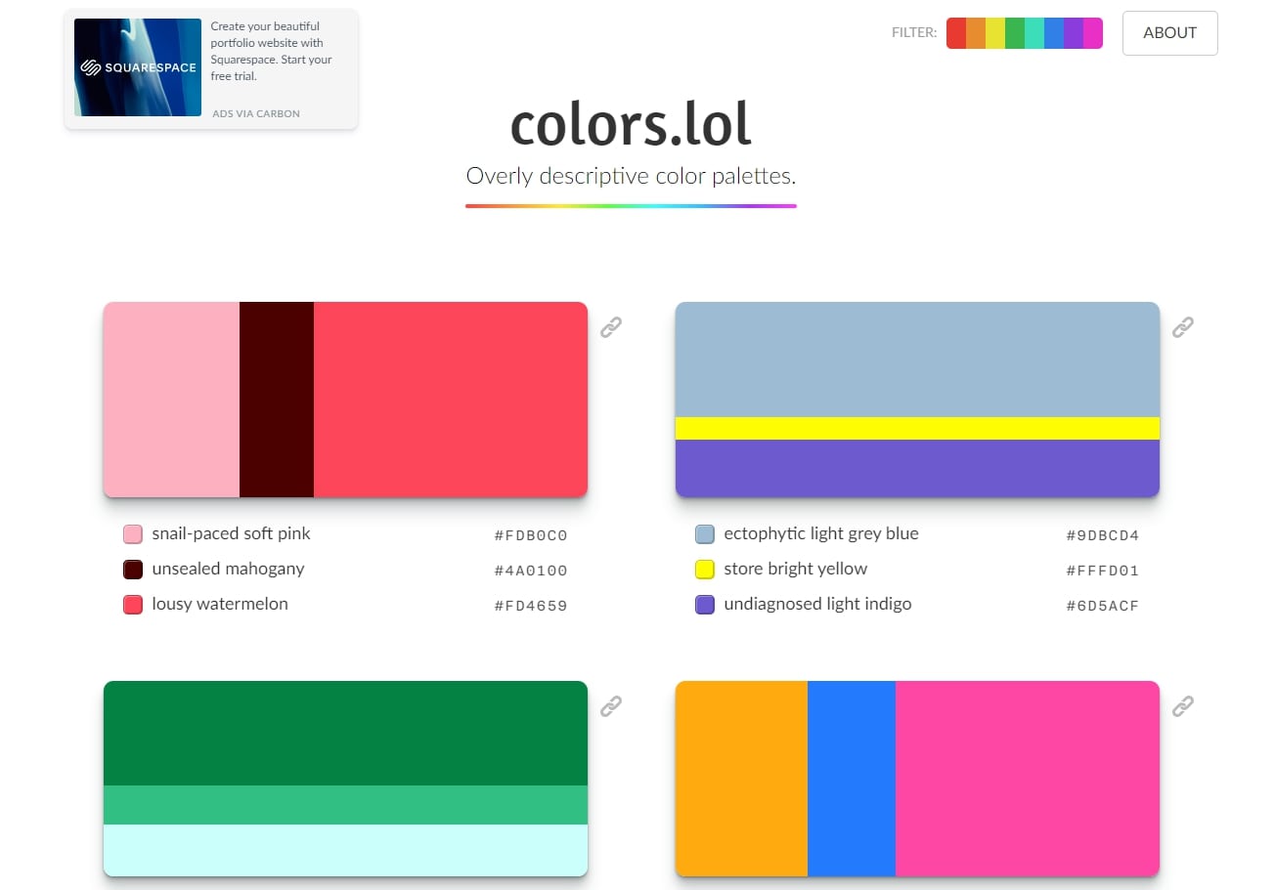Image resolution: width=1275 pixels, height=890 pixels.
Task: Click the hex code #6D5ACF
Action: [1103, 606]
